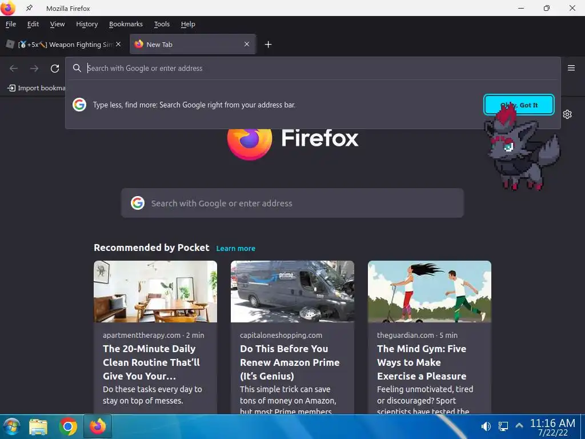Click Google icon in center search box
585x439 pixels.
138,203
